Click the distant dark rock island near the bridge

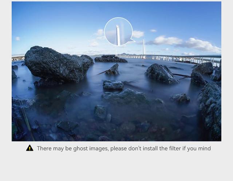coord(111,59)
